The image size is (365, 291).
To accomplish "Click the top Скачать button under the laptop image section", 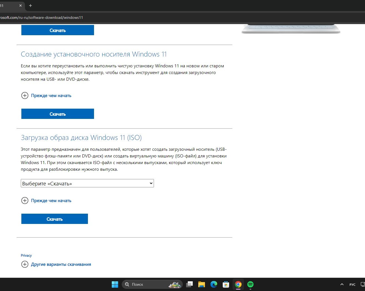I will coord(58,30).
